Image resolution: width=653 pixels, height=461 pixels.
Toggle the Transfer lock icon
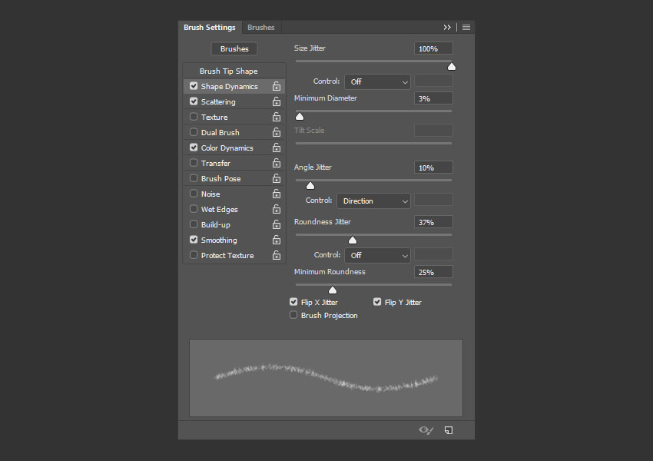point(277,163)
